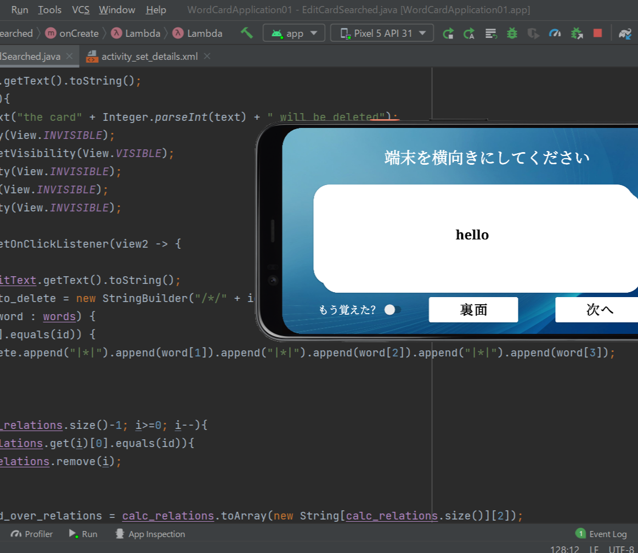Click the 端末を横向きにしてください heading
This screenshot has width=638, height=553.
(x=487, y=158)
